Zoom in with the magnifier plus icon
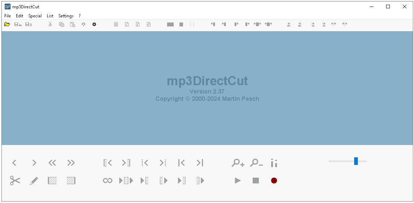Image resolution: width=414 pixels, height=203 pixels. (238, 163)
